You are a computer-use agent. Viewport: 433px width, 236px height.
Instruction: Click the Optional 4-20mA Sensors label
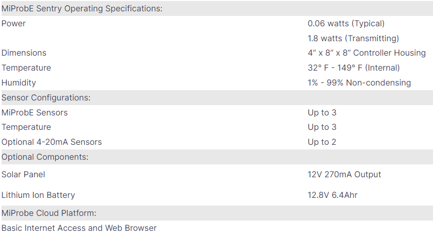point(52,142)
